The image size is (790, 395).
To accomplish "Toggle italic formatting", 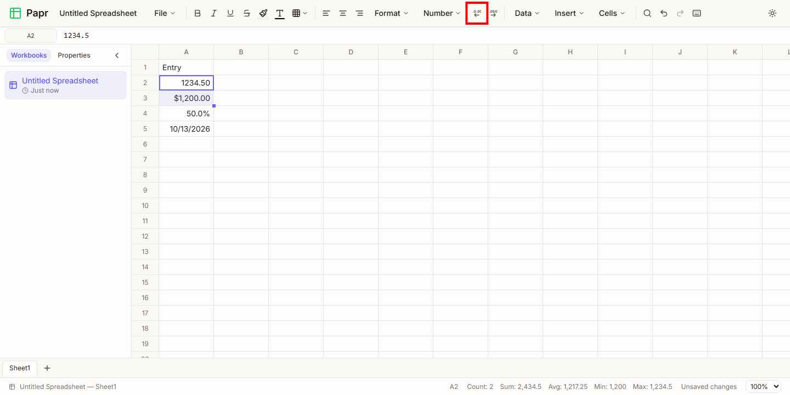I will click(214, 13).
